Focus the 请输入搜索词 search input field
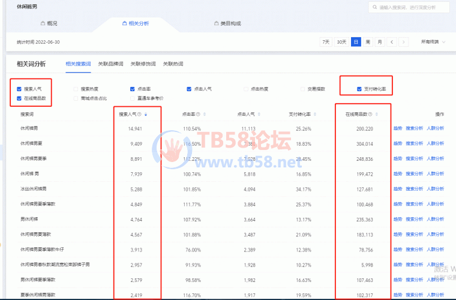456x300 pixels. 409,7
